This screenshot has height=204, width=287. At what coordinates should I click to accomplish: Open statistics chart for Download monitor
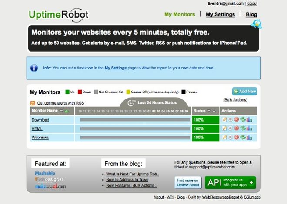(x=249, y=120)
